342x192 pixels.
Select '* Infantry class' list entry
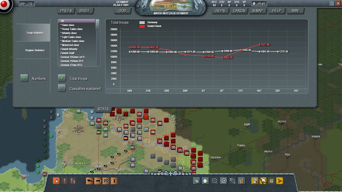pyautogui.click(x=77, y=33)
